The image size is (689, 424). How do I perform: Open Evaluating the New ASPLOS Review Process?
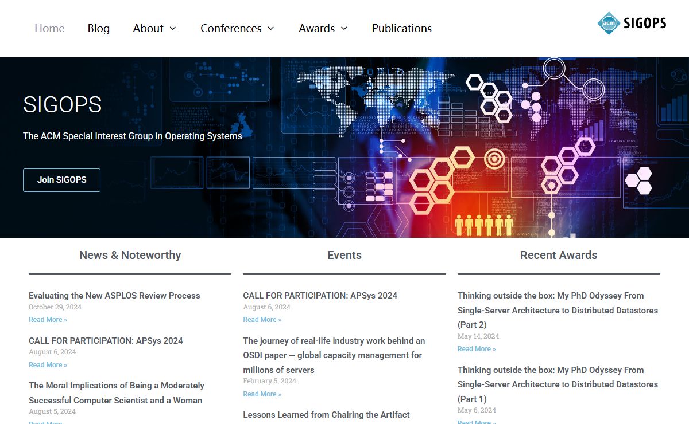pyautogui.click(x=114, y=296)
